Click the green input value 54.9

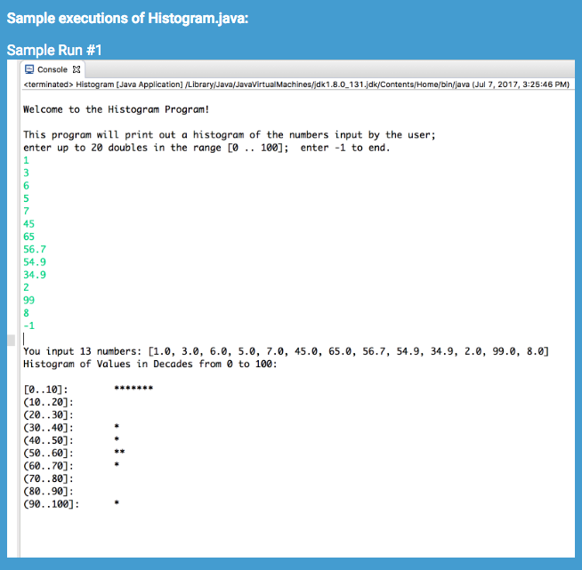[35, 261]
